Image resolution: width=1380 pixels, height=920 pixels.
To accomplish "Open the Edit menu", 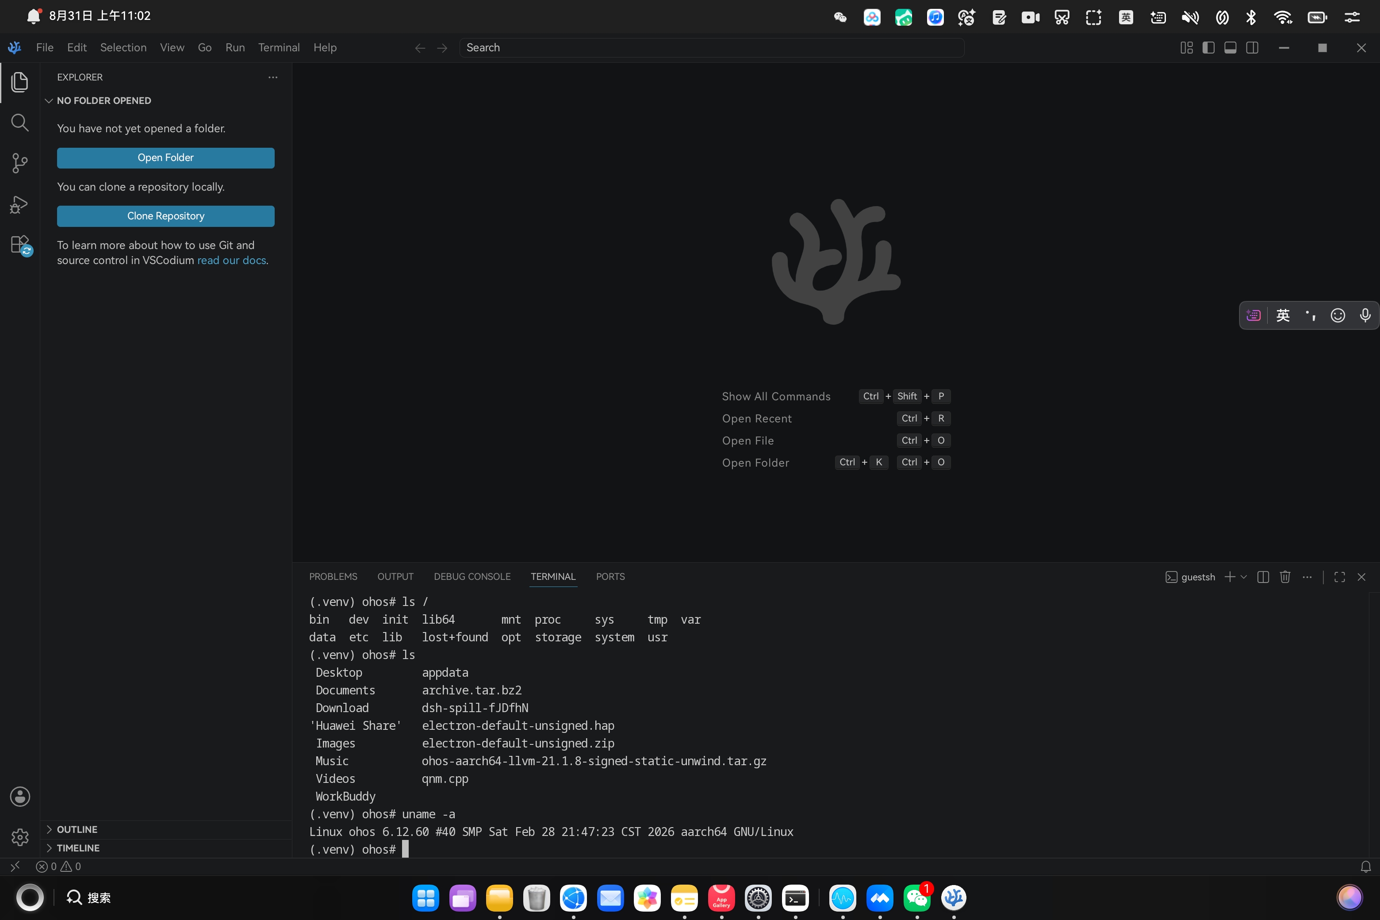I will (77, 47).
